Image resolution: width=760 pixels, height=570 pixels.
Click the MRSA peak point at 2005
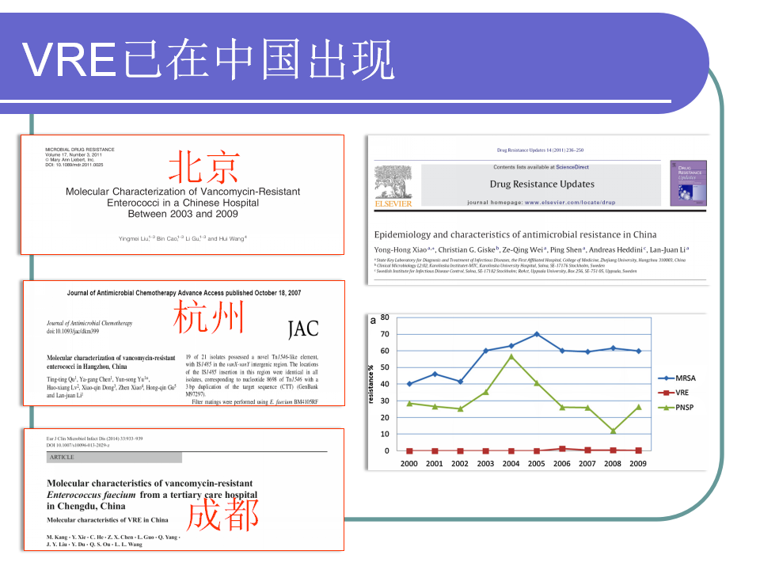pos(537,334)
